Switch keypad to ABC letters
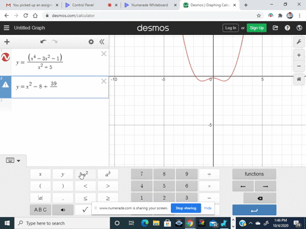The width and height of the screenshot is (306, 229). point(40,210)
